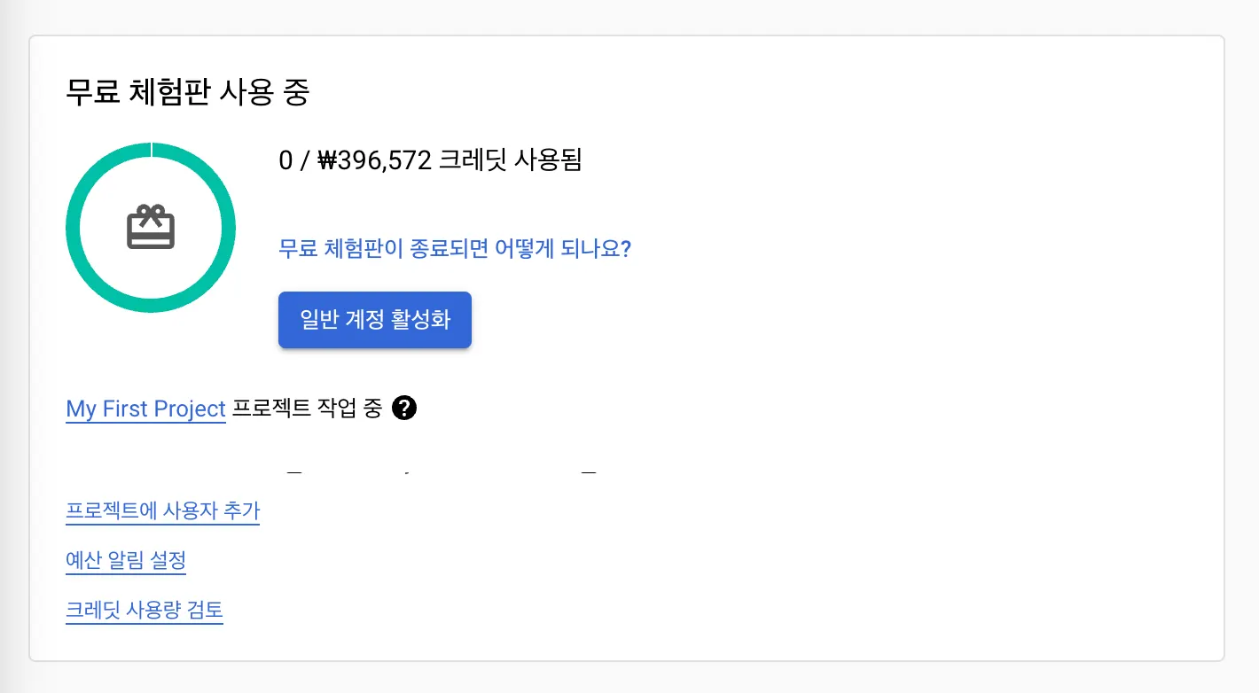Click the gift card icon inside the ring
The height and width of the screenshot is (693, 1259).
[x=150, y=228]
